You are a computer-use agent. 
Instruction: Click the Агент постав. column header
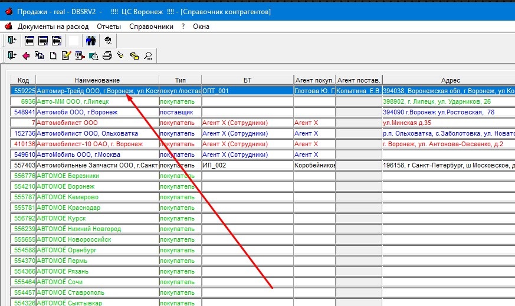(x=359, y=80)
